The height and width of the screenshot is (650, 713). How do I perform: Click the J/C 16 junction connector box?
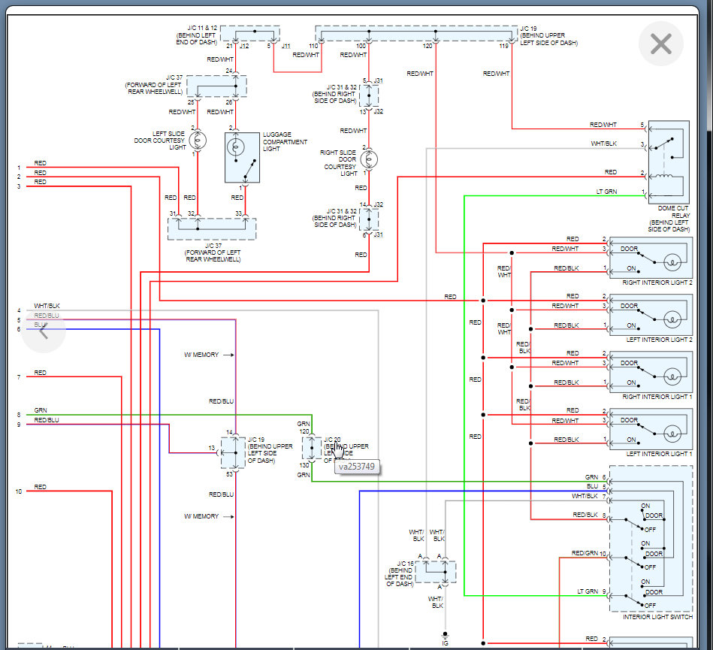tap(435, 572)
